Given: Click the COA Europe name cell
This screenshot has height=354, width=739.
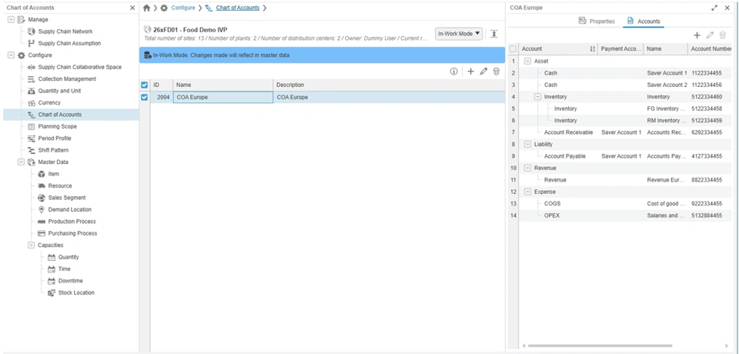Looking at the screenshot, I should click(x=223, y=97).
